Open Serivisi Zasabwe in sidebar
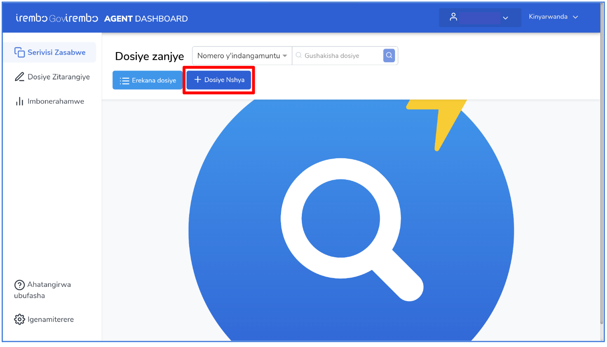Viewport: 607px width, 347px height. [50, 52]
